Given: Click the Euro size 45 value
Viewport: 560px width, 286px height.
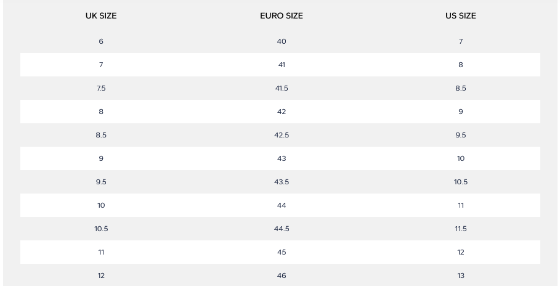Looking at the screenshot, I should coord(282,252).
